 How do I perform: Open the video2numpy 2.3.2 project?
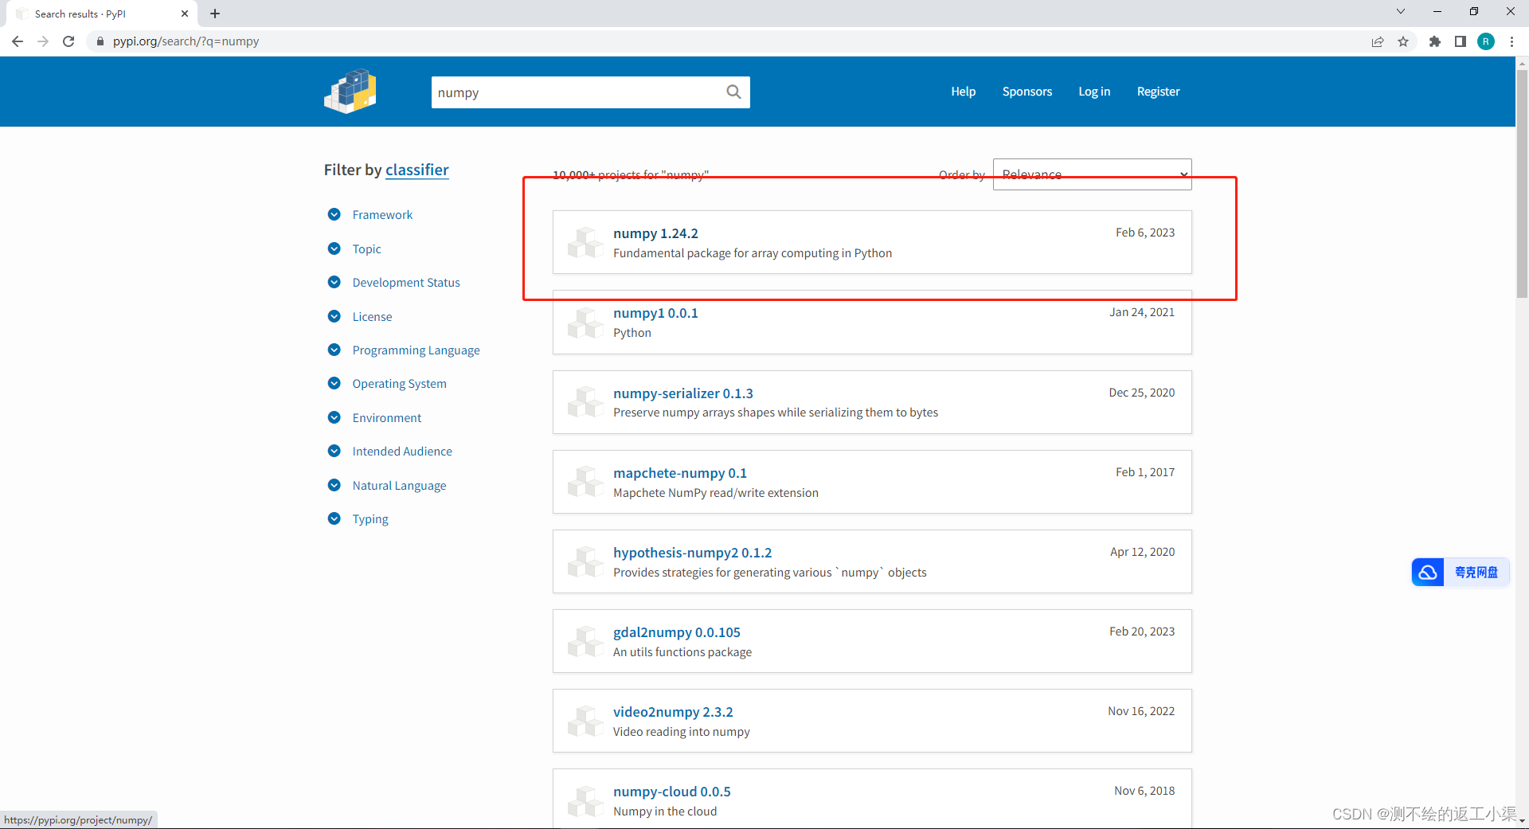click(673, 712)
